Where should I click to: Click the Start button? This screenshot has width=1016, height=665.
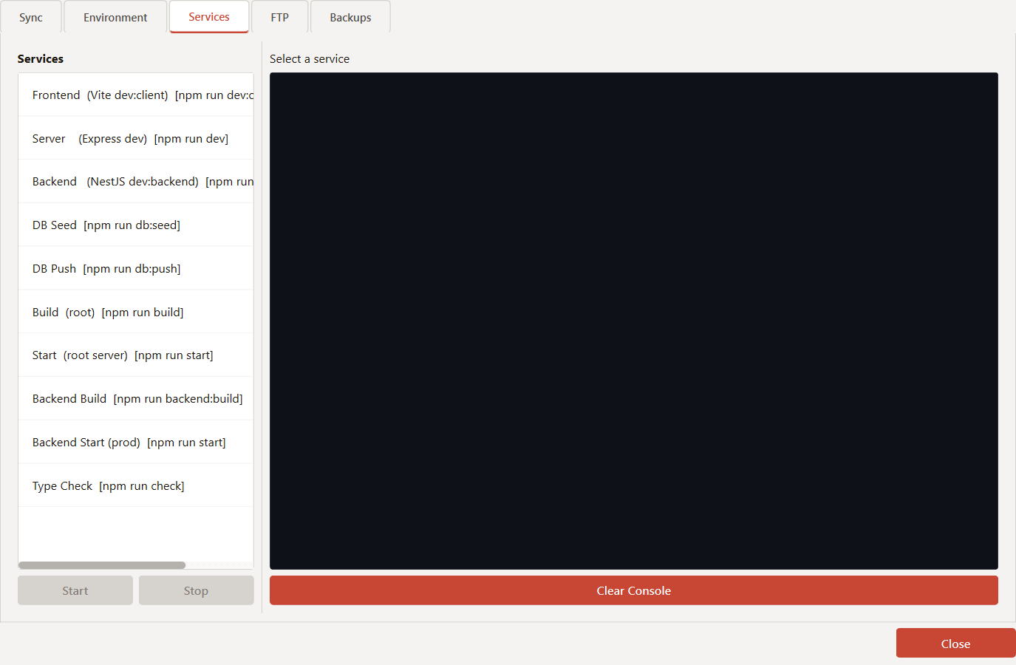75,591
